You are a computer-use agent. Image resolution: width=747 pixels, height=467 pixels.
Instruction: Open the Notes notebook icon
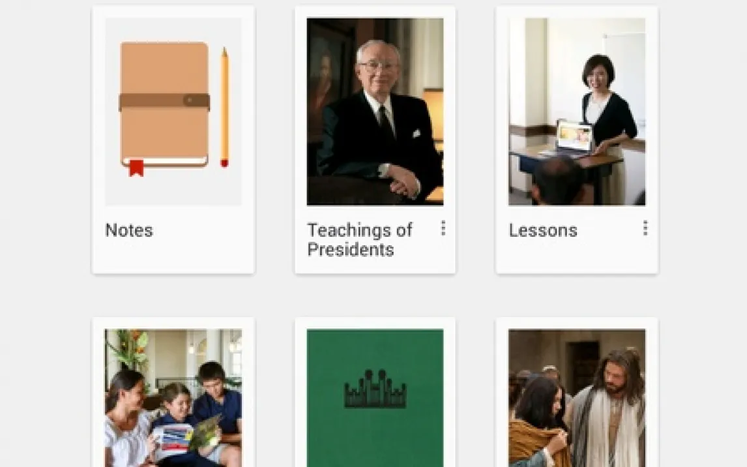click(164, 105)
